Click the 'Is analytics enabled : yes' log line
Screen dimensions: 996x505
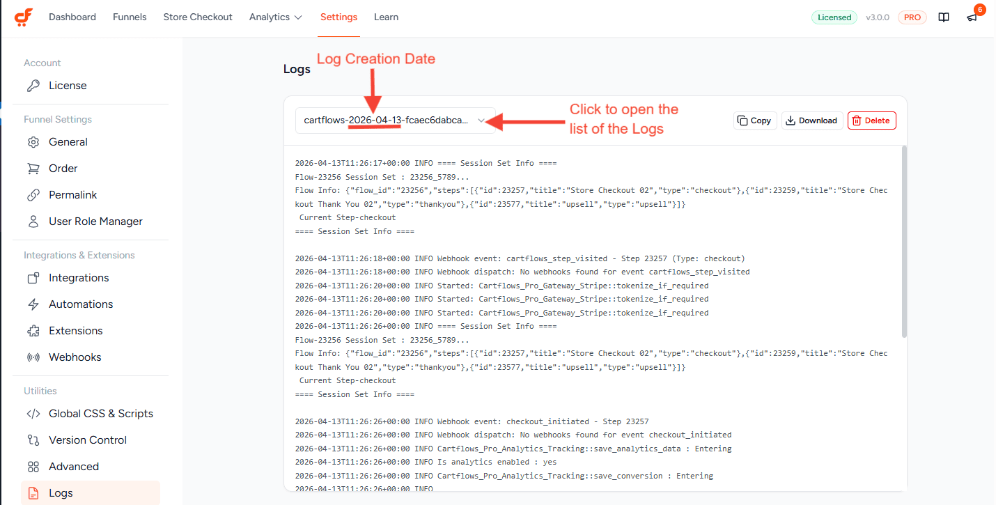coord(426,462)
